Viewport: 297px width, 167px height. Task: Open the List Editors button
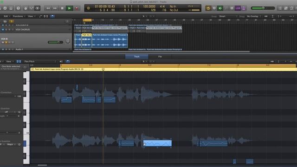280,8
